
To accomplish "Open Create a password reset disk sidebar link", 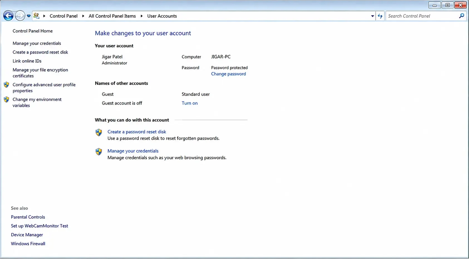I will pyautogui.click(x=40, y=52).
